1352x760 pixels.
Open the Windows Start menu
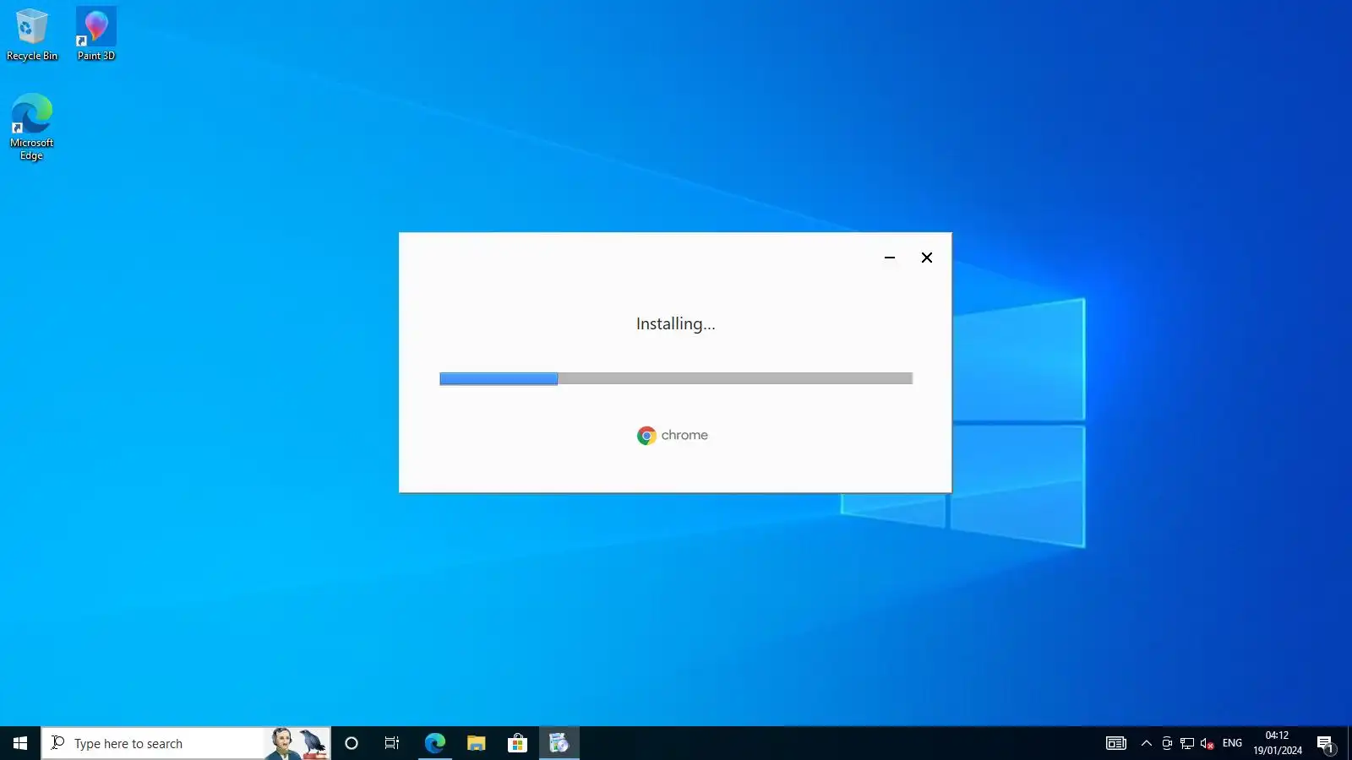[x=20, y=743]
